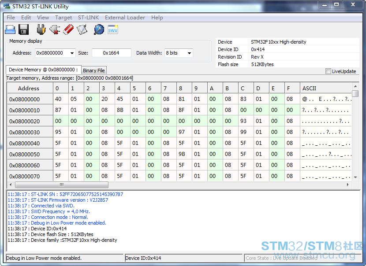Expand the Address dropdown arrow

[72, 53]
